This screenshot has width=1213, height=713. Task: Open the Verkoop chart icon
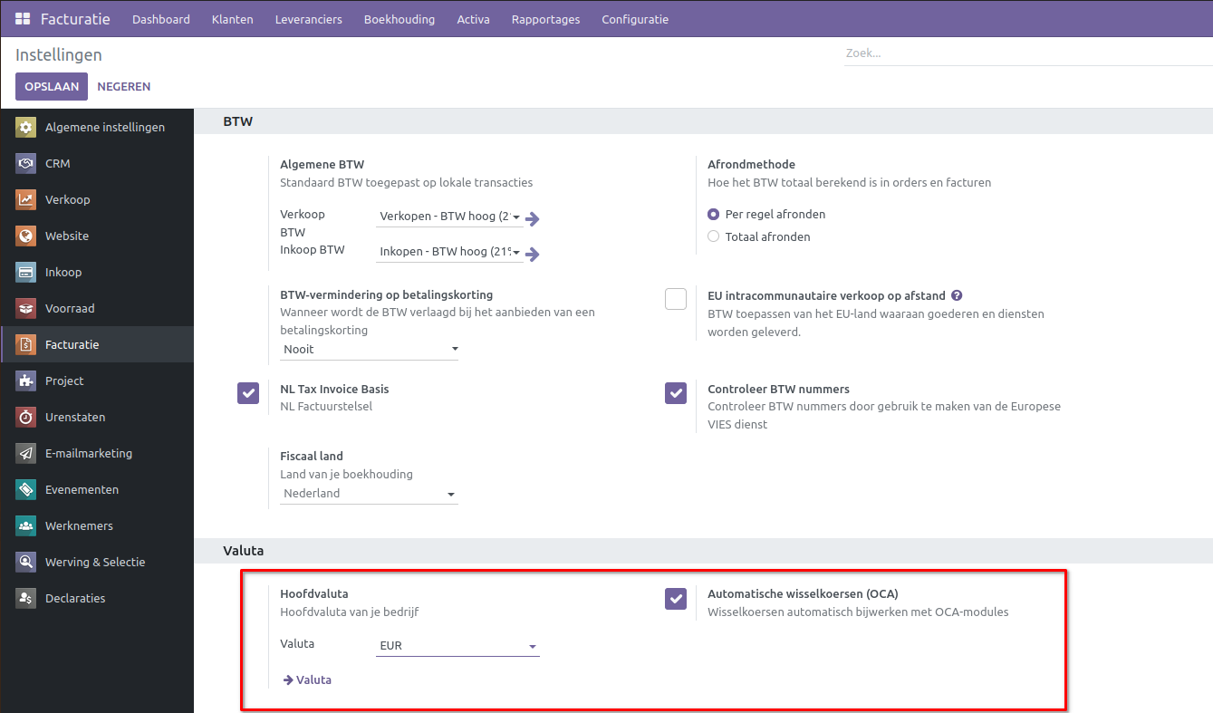coord(26,200)
